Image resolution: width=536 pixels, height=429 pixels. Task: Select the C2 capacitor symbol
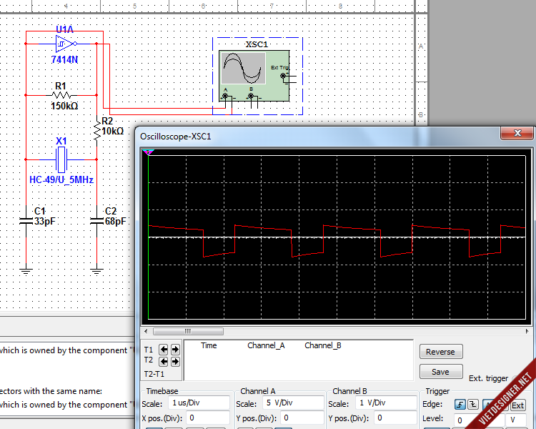click(x=96, y=221)
